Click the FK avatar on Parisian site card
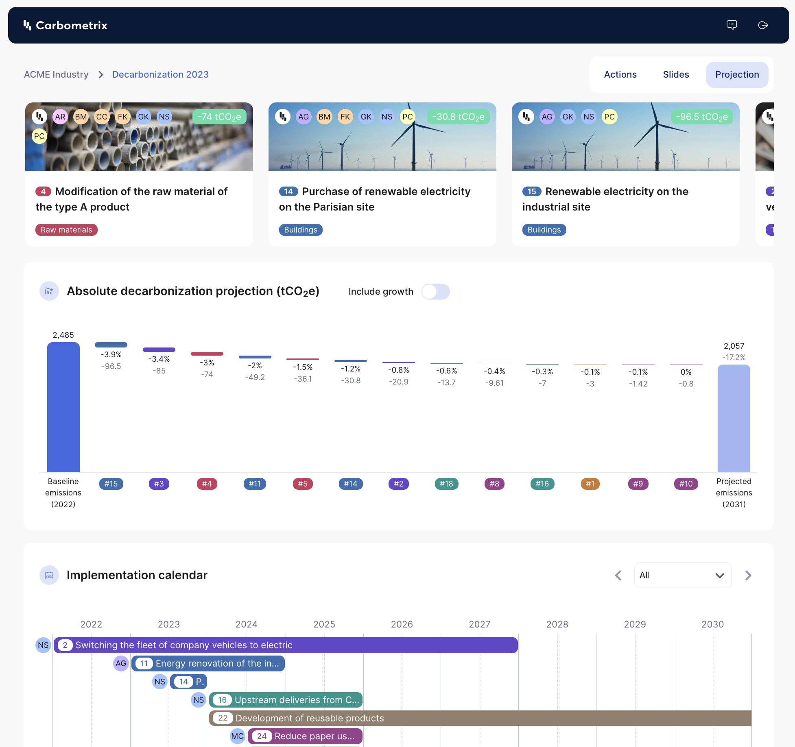The image size is (795, 747). [345, 117]
